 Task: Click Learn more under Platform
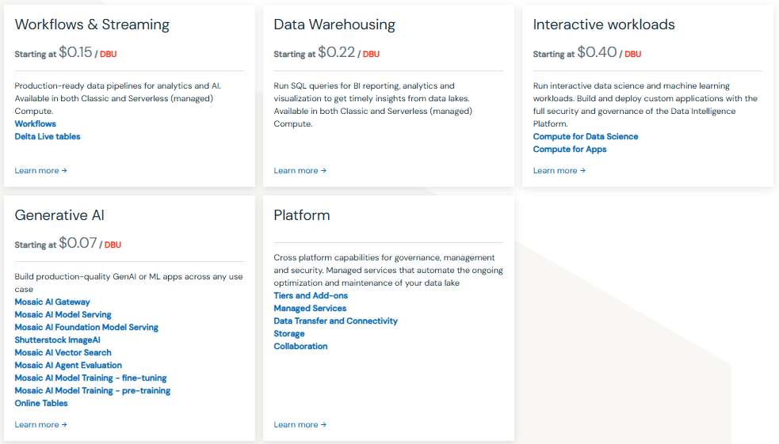(300, 425)
